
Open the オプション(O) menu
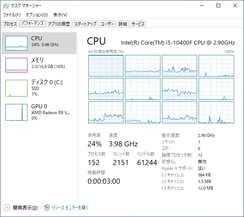click(x=37, y=15)
